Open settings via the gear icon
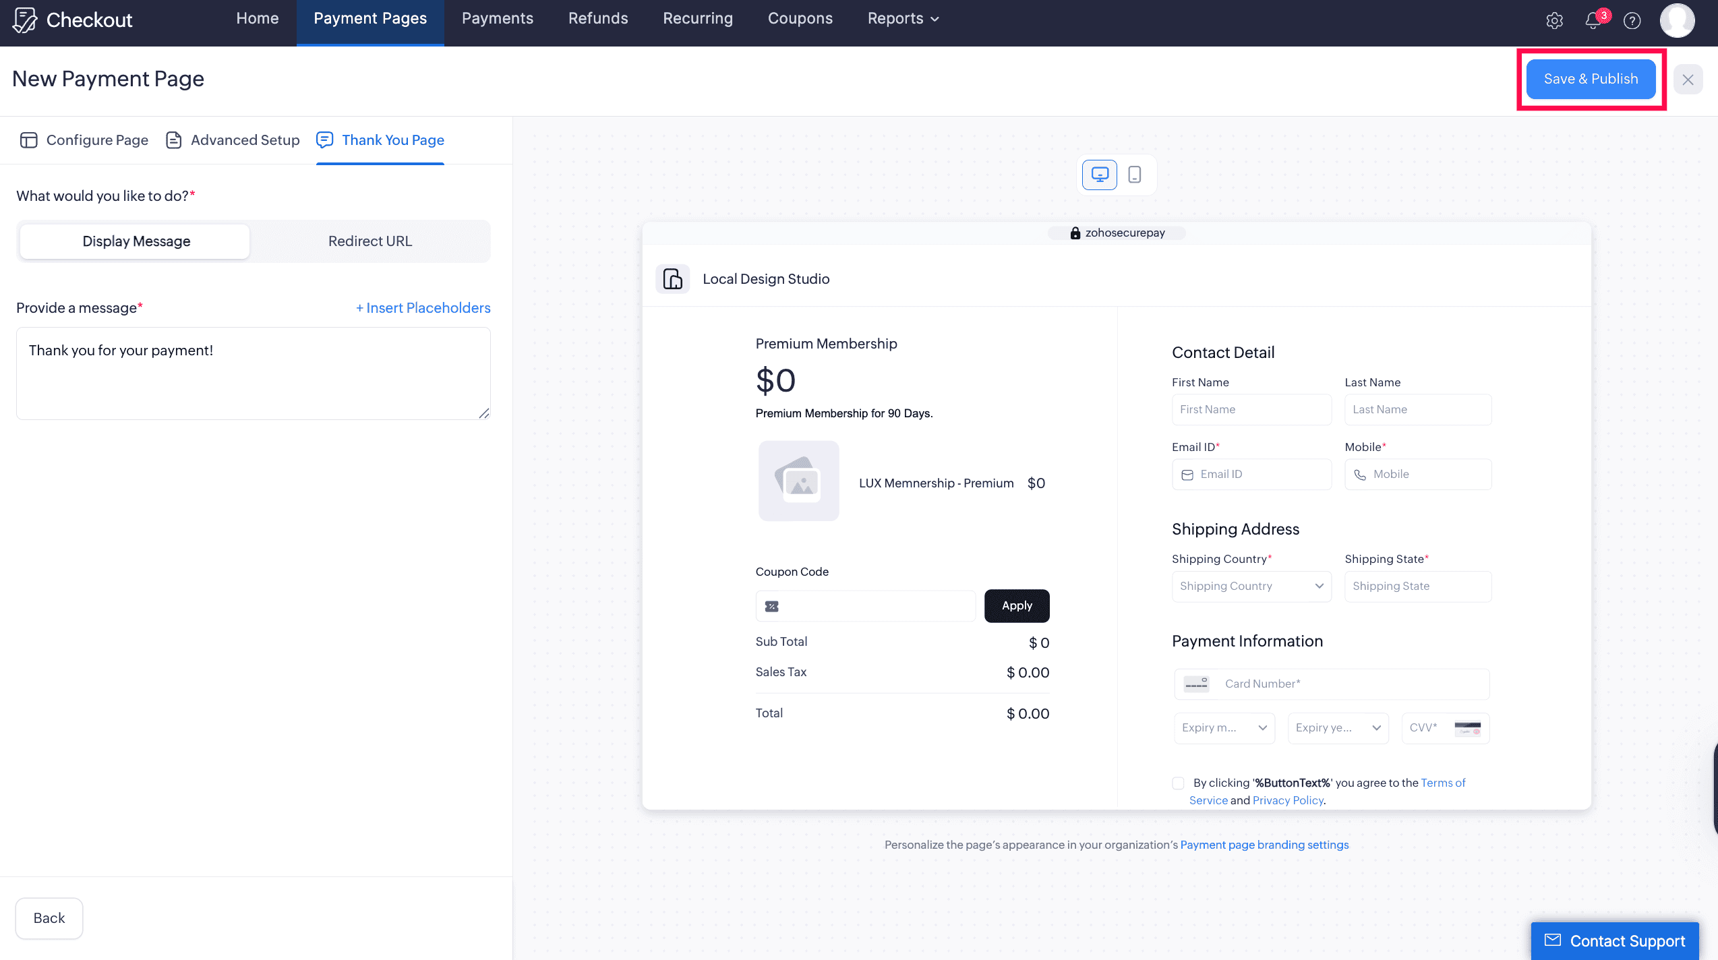This screenshot has width=1718, height=960. pos(1554,20)
